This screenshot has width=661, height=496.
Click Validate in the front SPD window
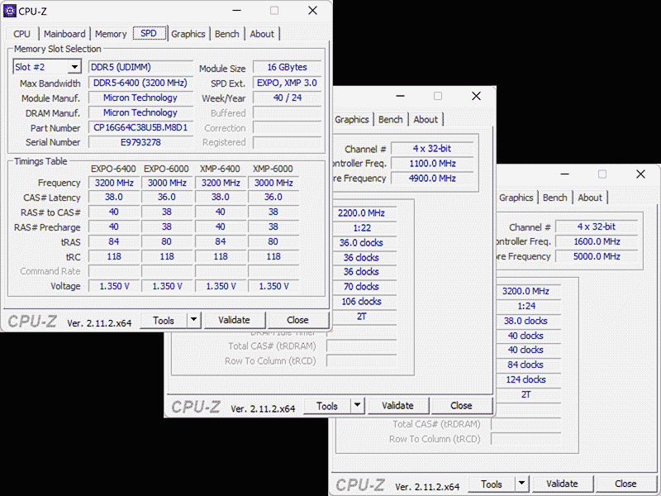(x=235, y=321)
